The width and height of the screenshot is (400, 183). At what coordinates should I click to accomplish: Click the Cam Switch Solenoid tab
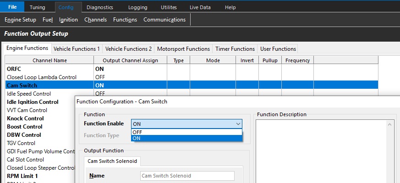pyautogui.click(x=113, y=161)
